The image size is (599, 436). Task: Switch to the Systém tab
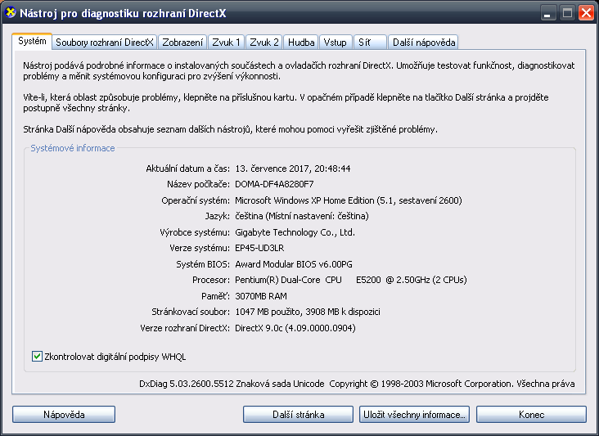[32, 41]
